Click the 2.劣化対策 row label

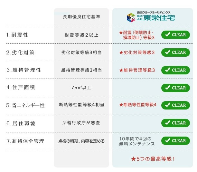tap(20, 53)
